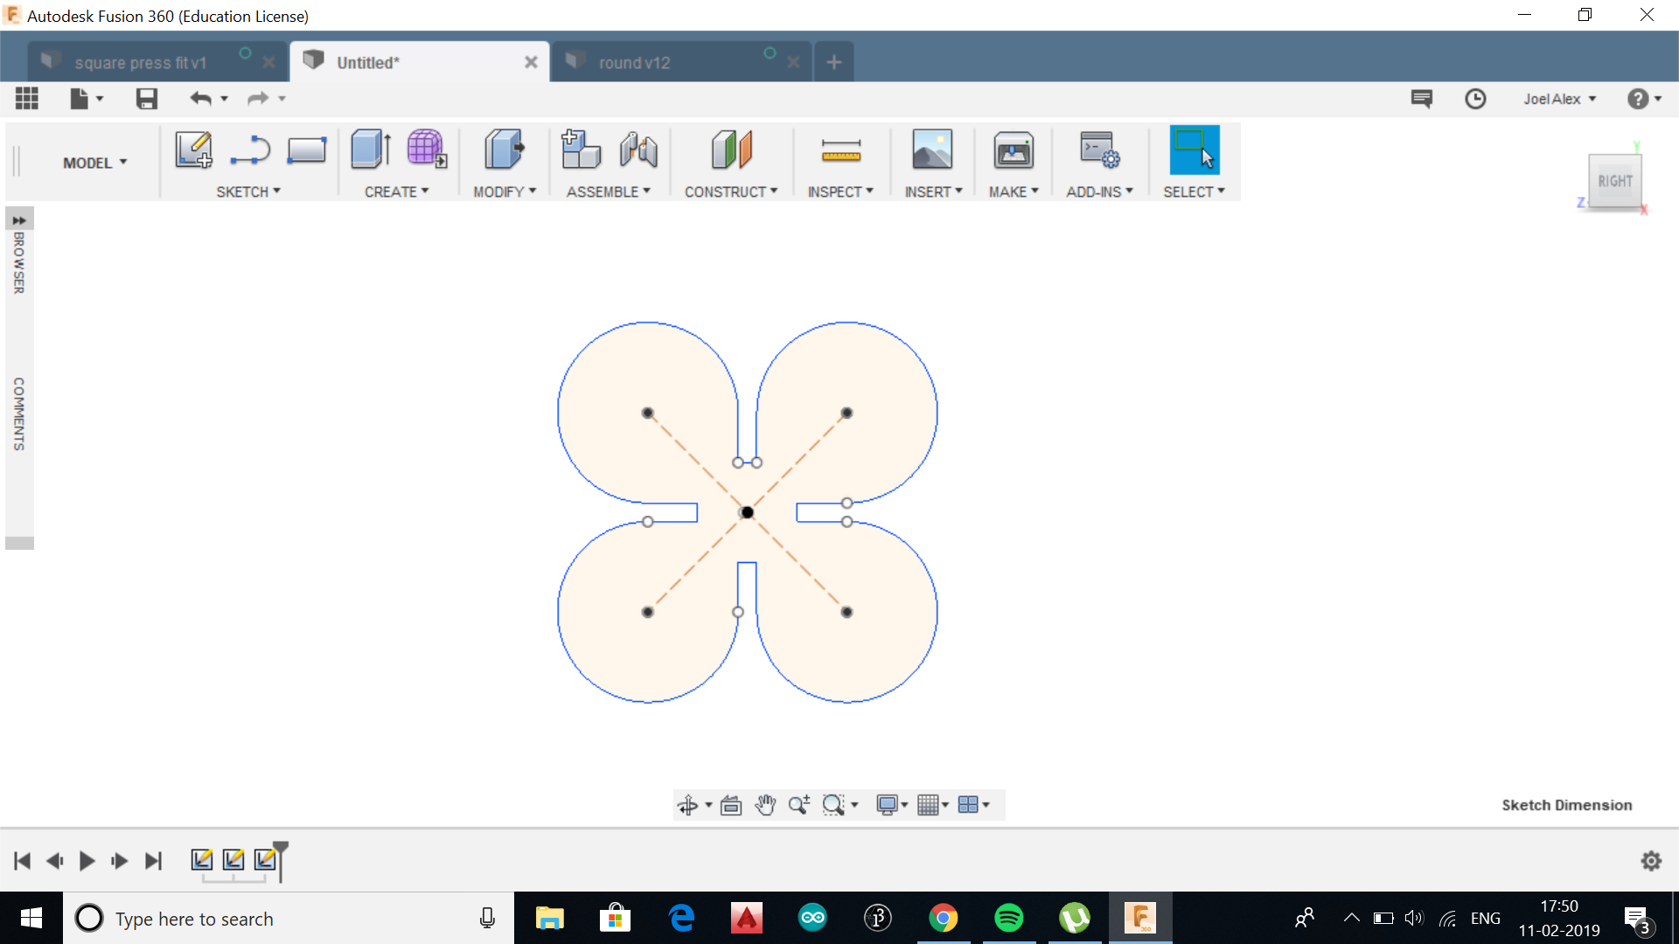Screen dimensions: 1679x944
Task: Click the Measure ruler icon
Action: 840,151
